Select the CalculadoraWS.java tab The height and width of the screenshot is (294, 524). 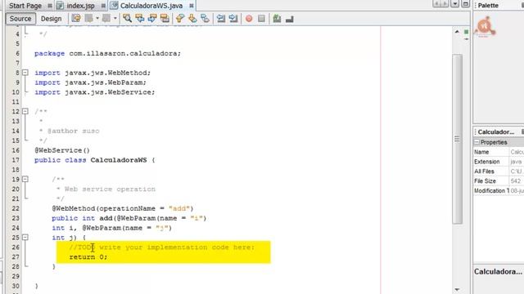(x=151, y=6)
